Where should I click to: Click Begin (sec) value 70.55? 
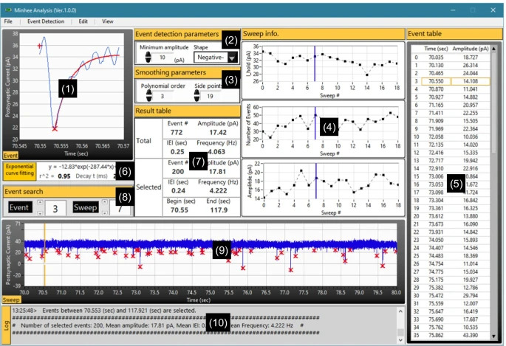[180, 210]
